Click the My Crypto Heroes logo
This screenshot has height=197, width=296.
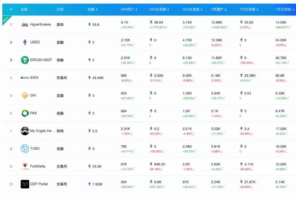(x=25, y=131)
